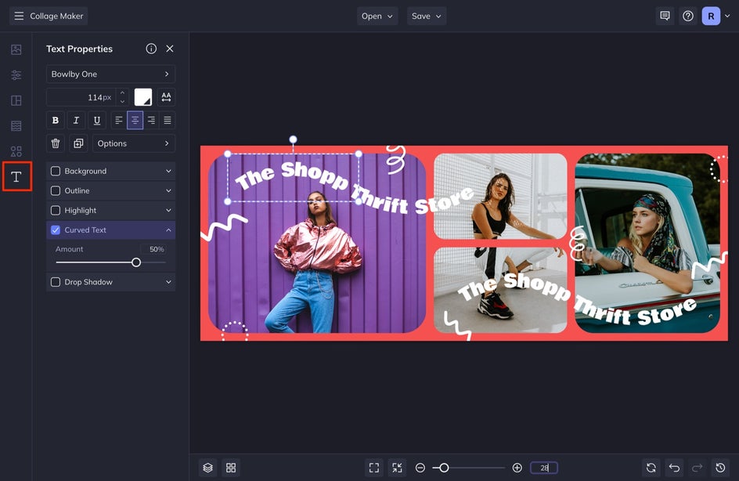The width and height of the screenshot is (739, 481).
Task: Expand the Highlight section chevron
Action: [x=168, y=211]
